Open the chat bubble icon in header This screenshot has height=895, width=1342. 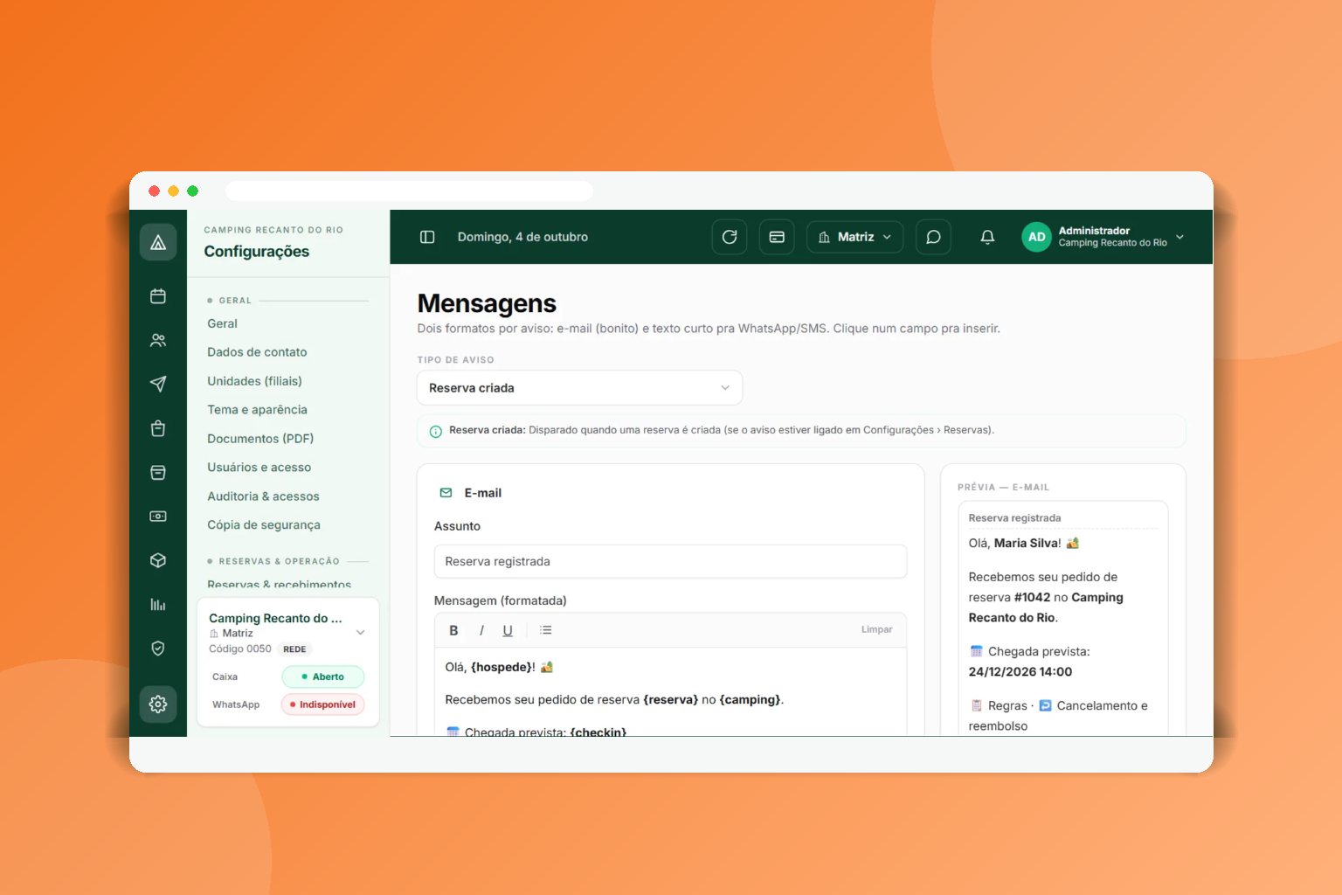(933, 237)
